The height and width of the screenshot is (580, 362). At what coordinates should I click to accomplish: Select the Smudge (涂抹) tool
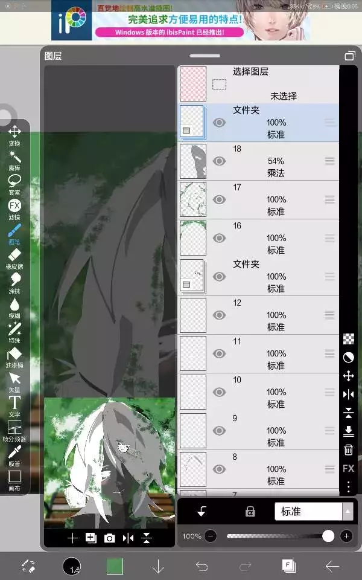[x=14, y=283]
